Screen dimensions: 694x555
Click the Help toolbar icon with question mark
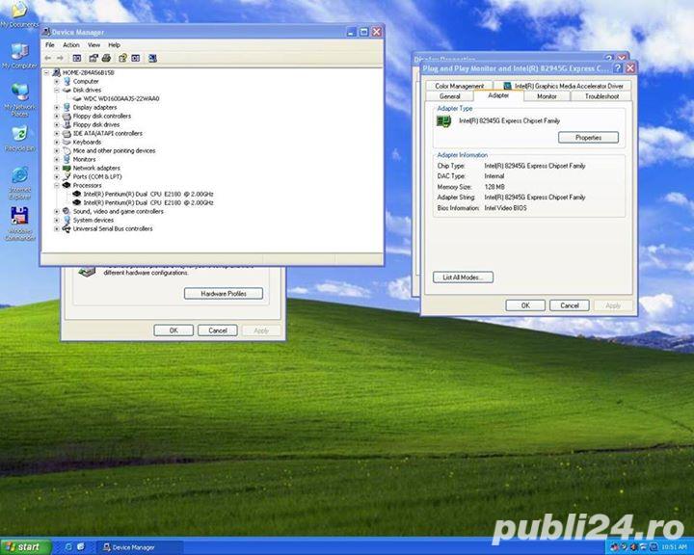click(122, 58)
